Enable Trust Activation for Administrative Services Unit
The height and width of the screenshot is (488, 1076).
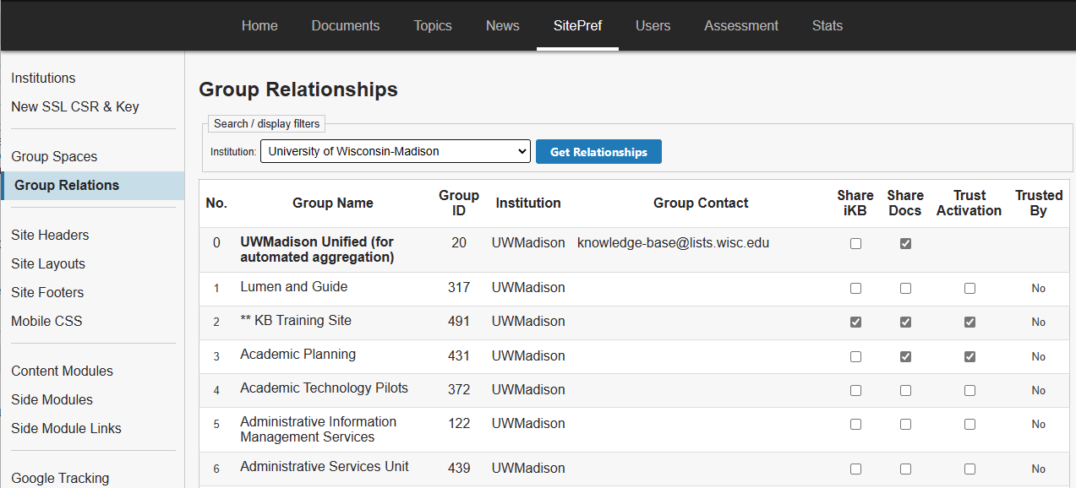[x=969, y=469]
